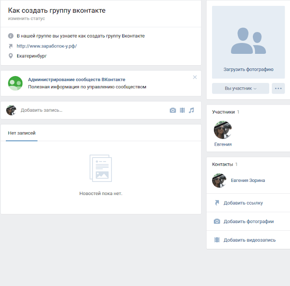The height and width of the screenshot is (286, 290).
Task: Click the location pin icon next to Екатеринбург
Action: 11,56
